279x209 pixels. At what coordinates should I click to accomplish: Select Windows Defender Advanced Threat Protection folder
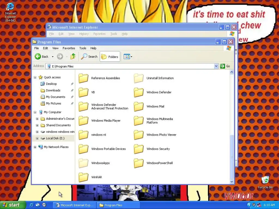click(x=83, y=106)
